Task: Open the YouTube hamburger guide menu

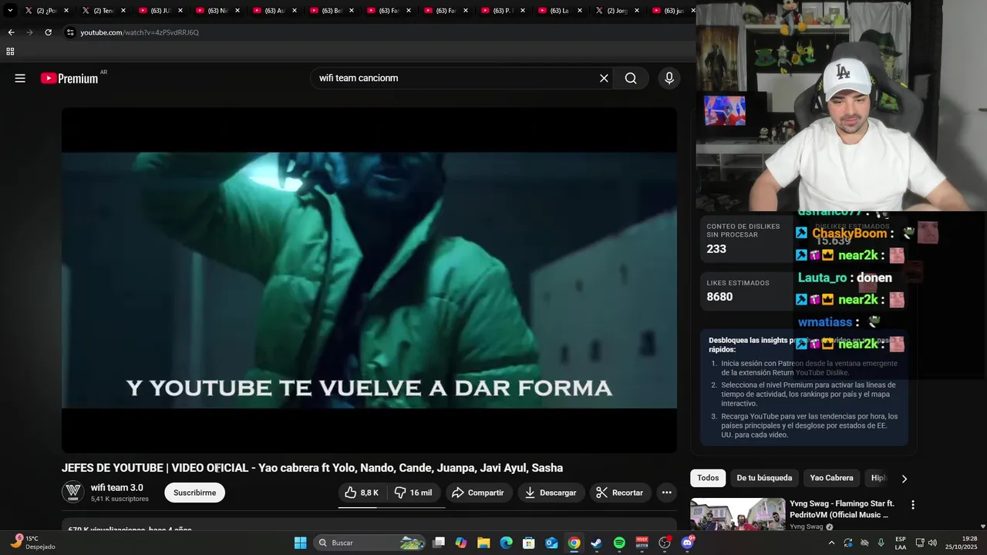Action: 20,78
